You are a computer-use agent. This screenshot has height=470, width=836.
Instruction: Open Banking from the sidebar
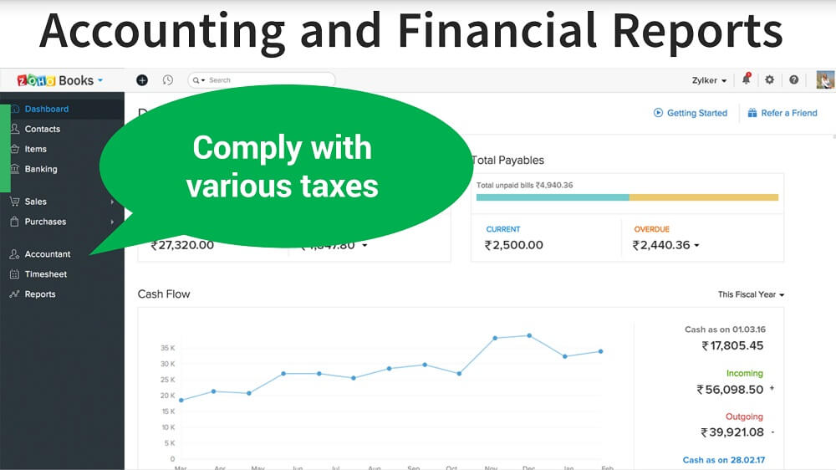click(41, 169)
